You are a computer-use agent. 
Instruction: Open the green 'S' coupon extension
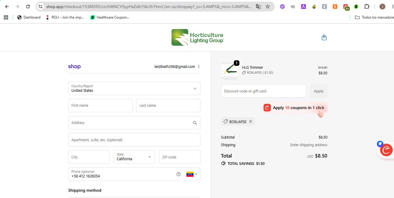(356, 7)
